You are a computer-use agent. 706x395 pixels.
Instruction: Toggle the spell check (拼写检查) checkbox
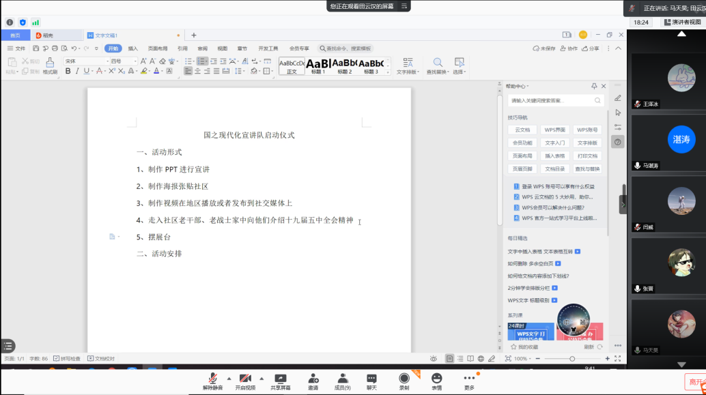pos(57,358)
